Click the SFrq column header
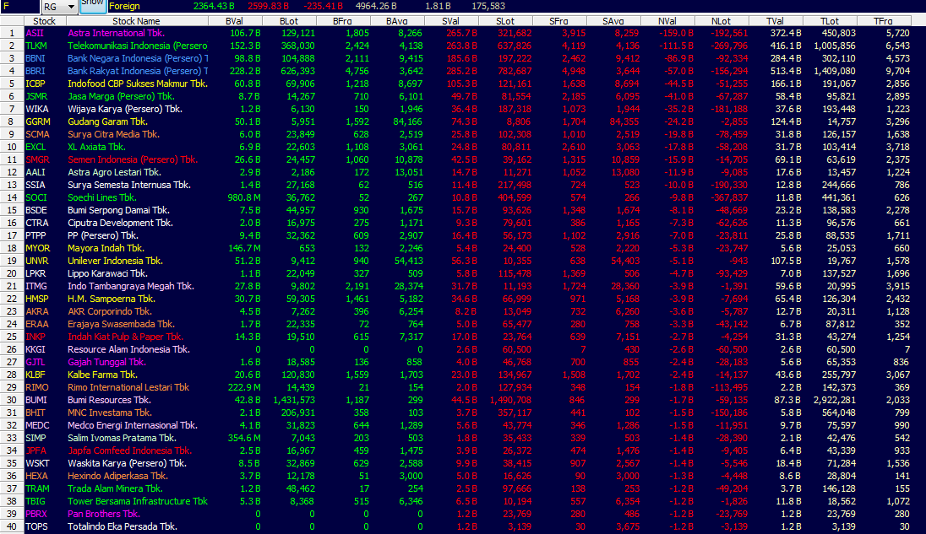Image resolution: width=926 pixels, height=534 pixels. 559,21
